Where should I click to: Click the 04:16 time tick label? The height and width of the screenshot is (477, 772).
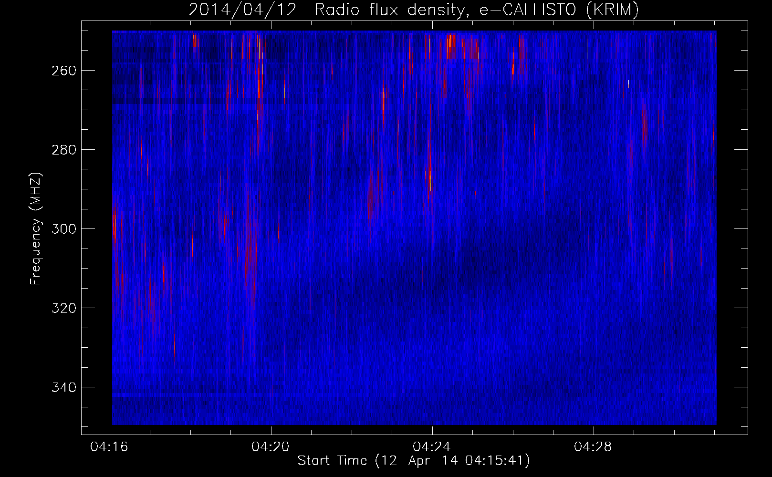click(109, 447)
